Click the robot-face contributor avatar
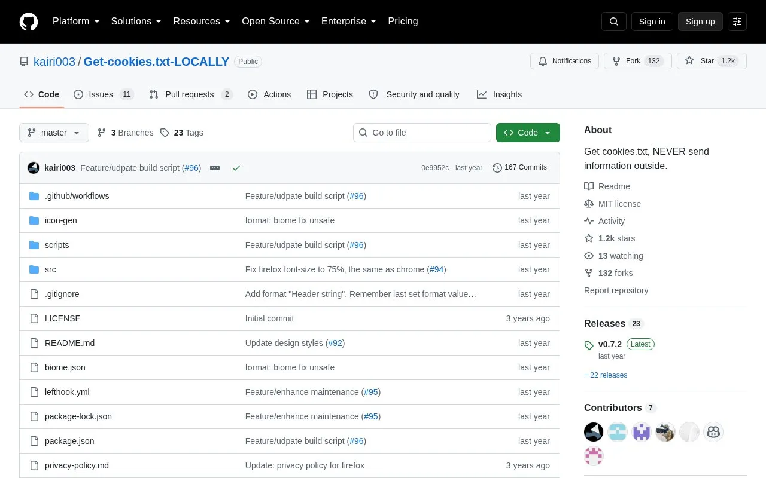Image resolution: width=766 pixels, height=478 pixels. click(713, 432)
